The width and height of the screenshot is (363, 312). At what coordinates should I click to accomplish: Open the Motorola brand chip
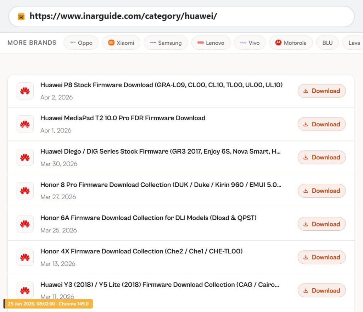[x=291, y=43]
